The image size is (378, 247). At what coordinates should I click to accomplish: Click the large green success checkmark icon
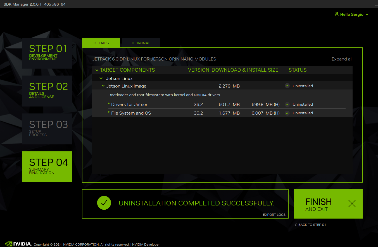[104, 203]
